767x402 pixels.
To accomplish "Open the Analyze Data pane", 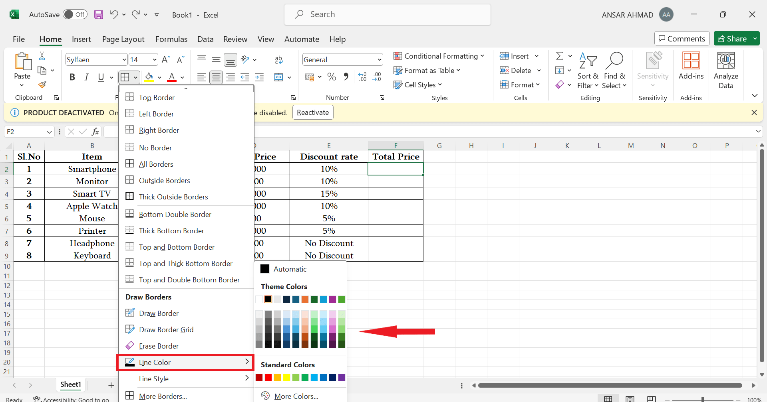I will click(726, 70).
